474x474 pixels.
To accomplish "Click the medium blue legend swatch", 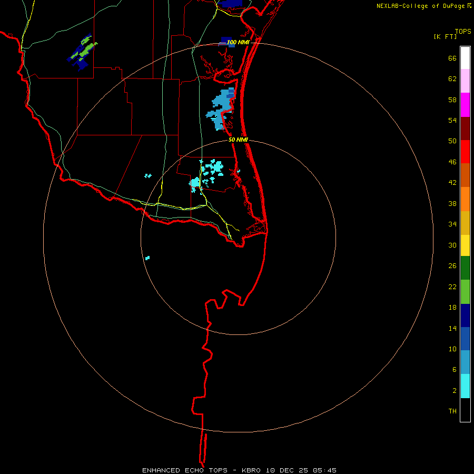I will tap(465, 339).
